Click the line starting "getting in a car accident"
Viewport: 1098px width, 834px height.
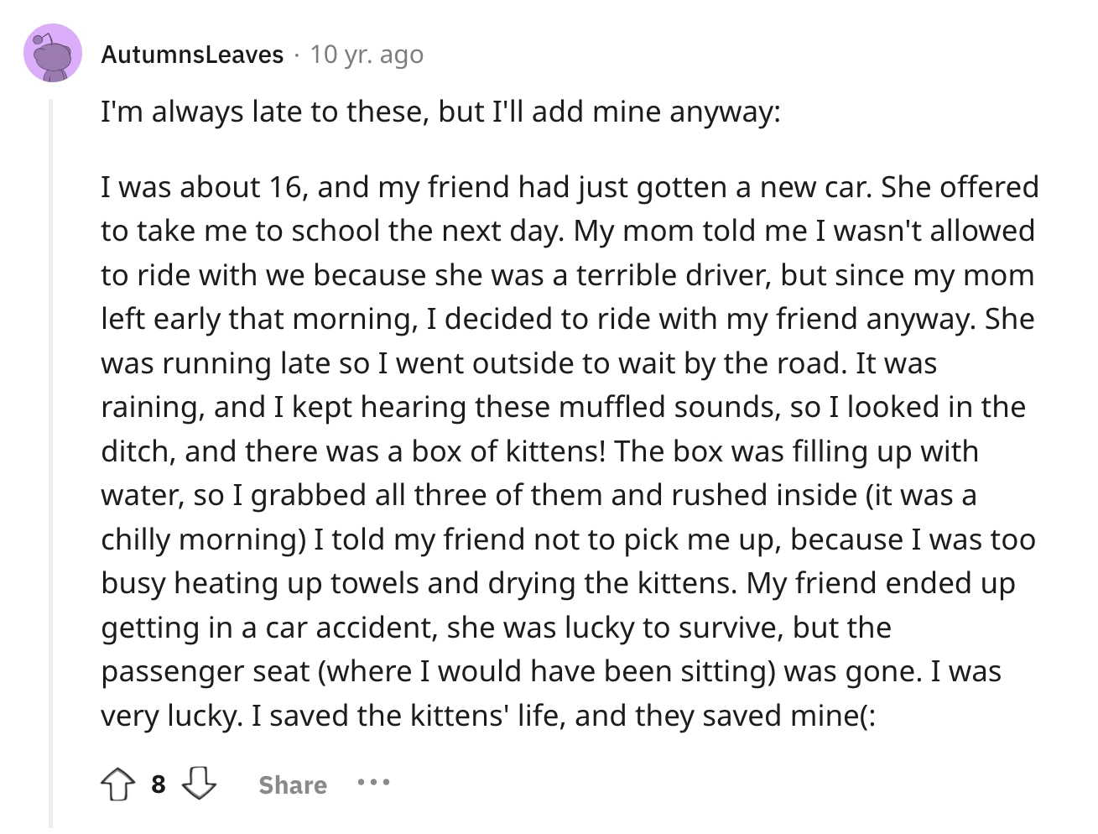click(496, 628)
